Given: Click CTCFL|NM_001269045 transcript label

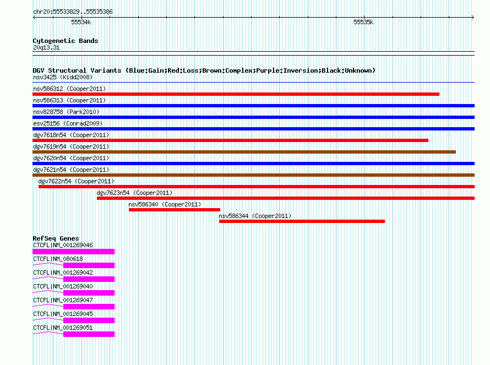Looking at the screenshot, I should pyautogui.click(x=63, y=314).
